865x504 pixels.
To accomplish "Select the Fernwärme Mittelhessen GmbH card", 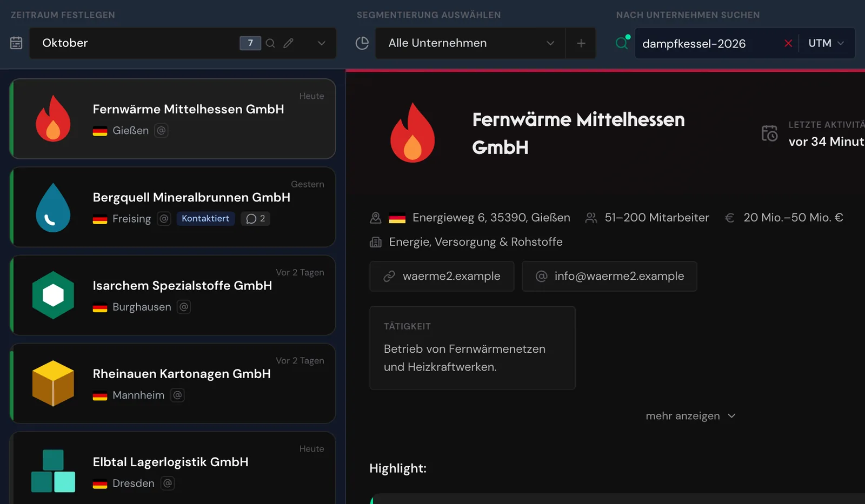I will (173, 119).
